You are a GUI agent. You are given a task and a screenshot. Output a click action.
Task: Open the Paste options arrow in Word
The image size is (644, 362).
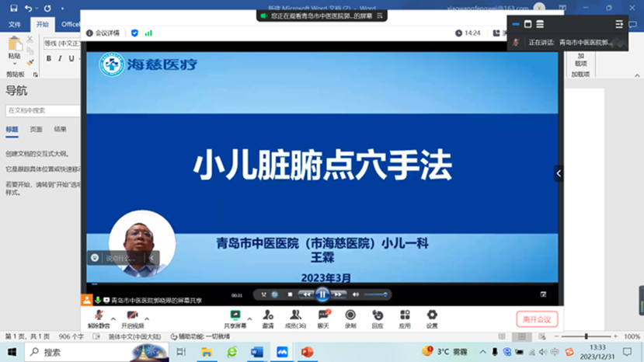15,64
